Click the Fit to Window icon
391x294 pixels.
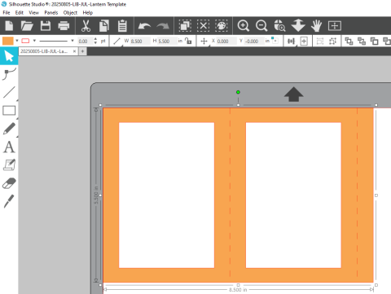click(x=335, y=26)
